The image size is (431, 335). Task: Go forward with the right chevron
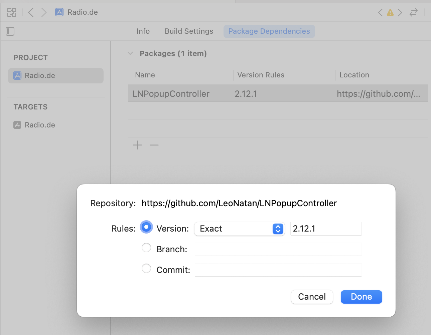point(44,12)
